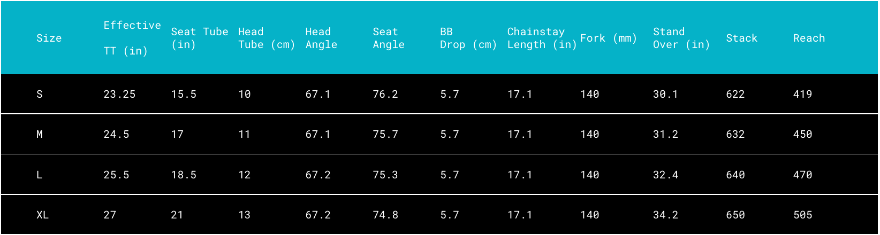
Task: Click the 450 reach value
Action: click(802, 134)
